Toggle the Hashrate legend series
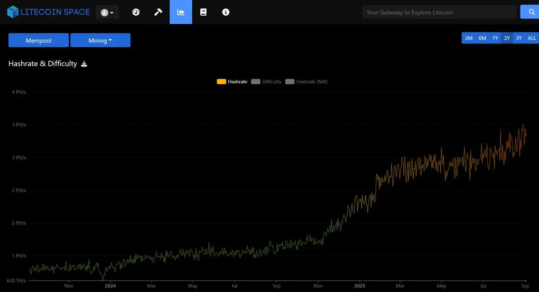Image resolution: width=539 pixels, height=292 pixels. pyautogui.click(x=232, y=82)
